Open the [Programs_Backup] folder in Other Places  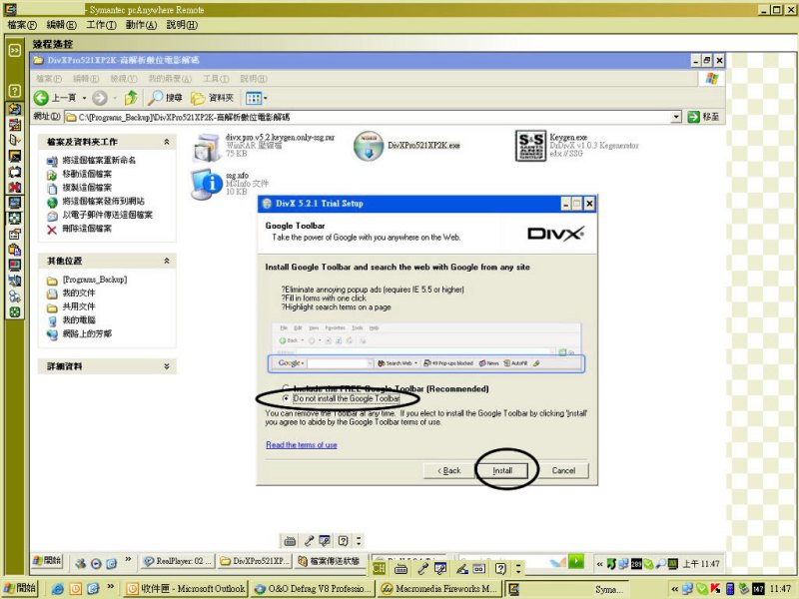[94, 280]
